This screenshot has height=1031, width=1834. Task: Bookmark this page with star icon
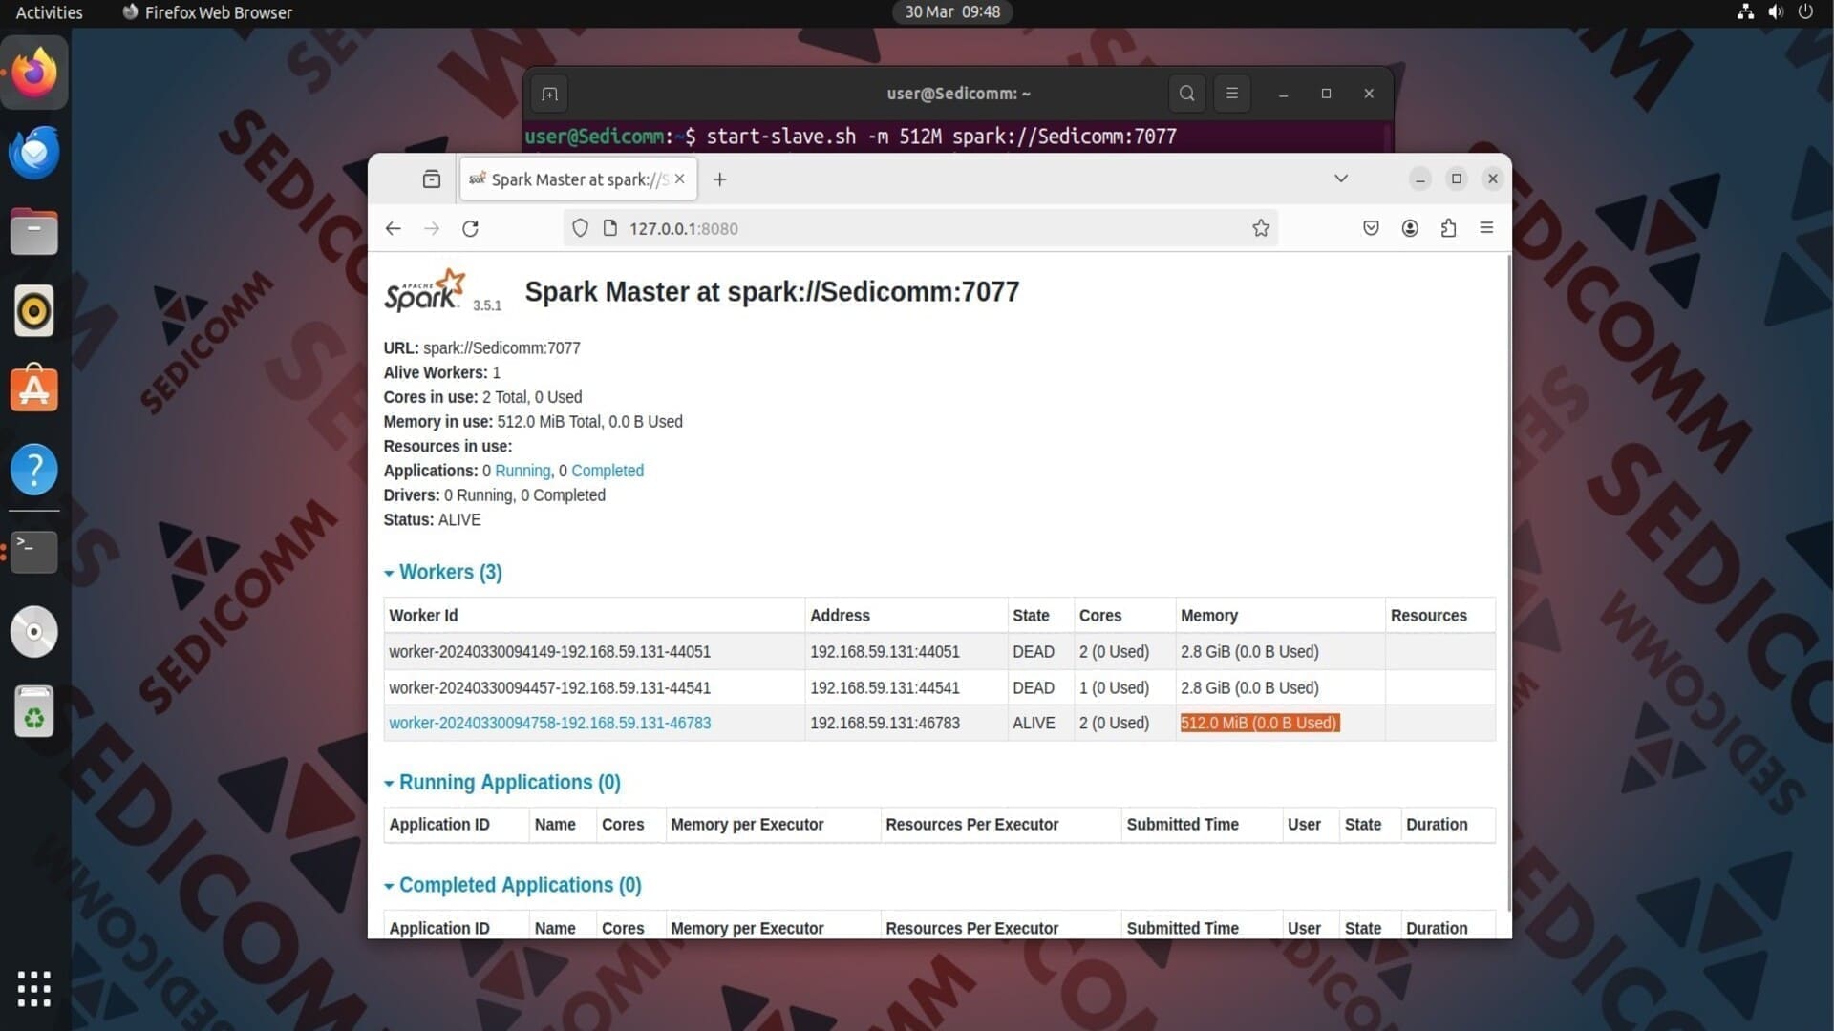[x=1261, y=228]
